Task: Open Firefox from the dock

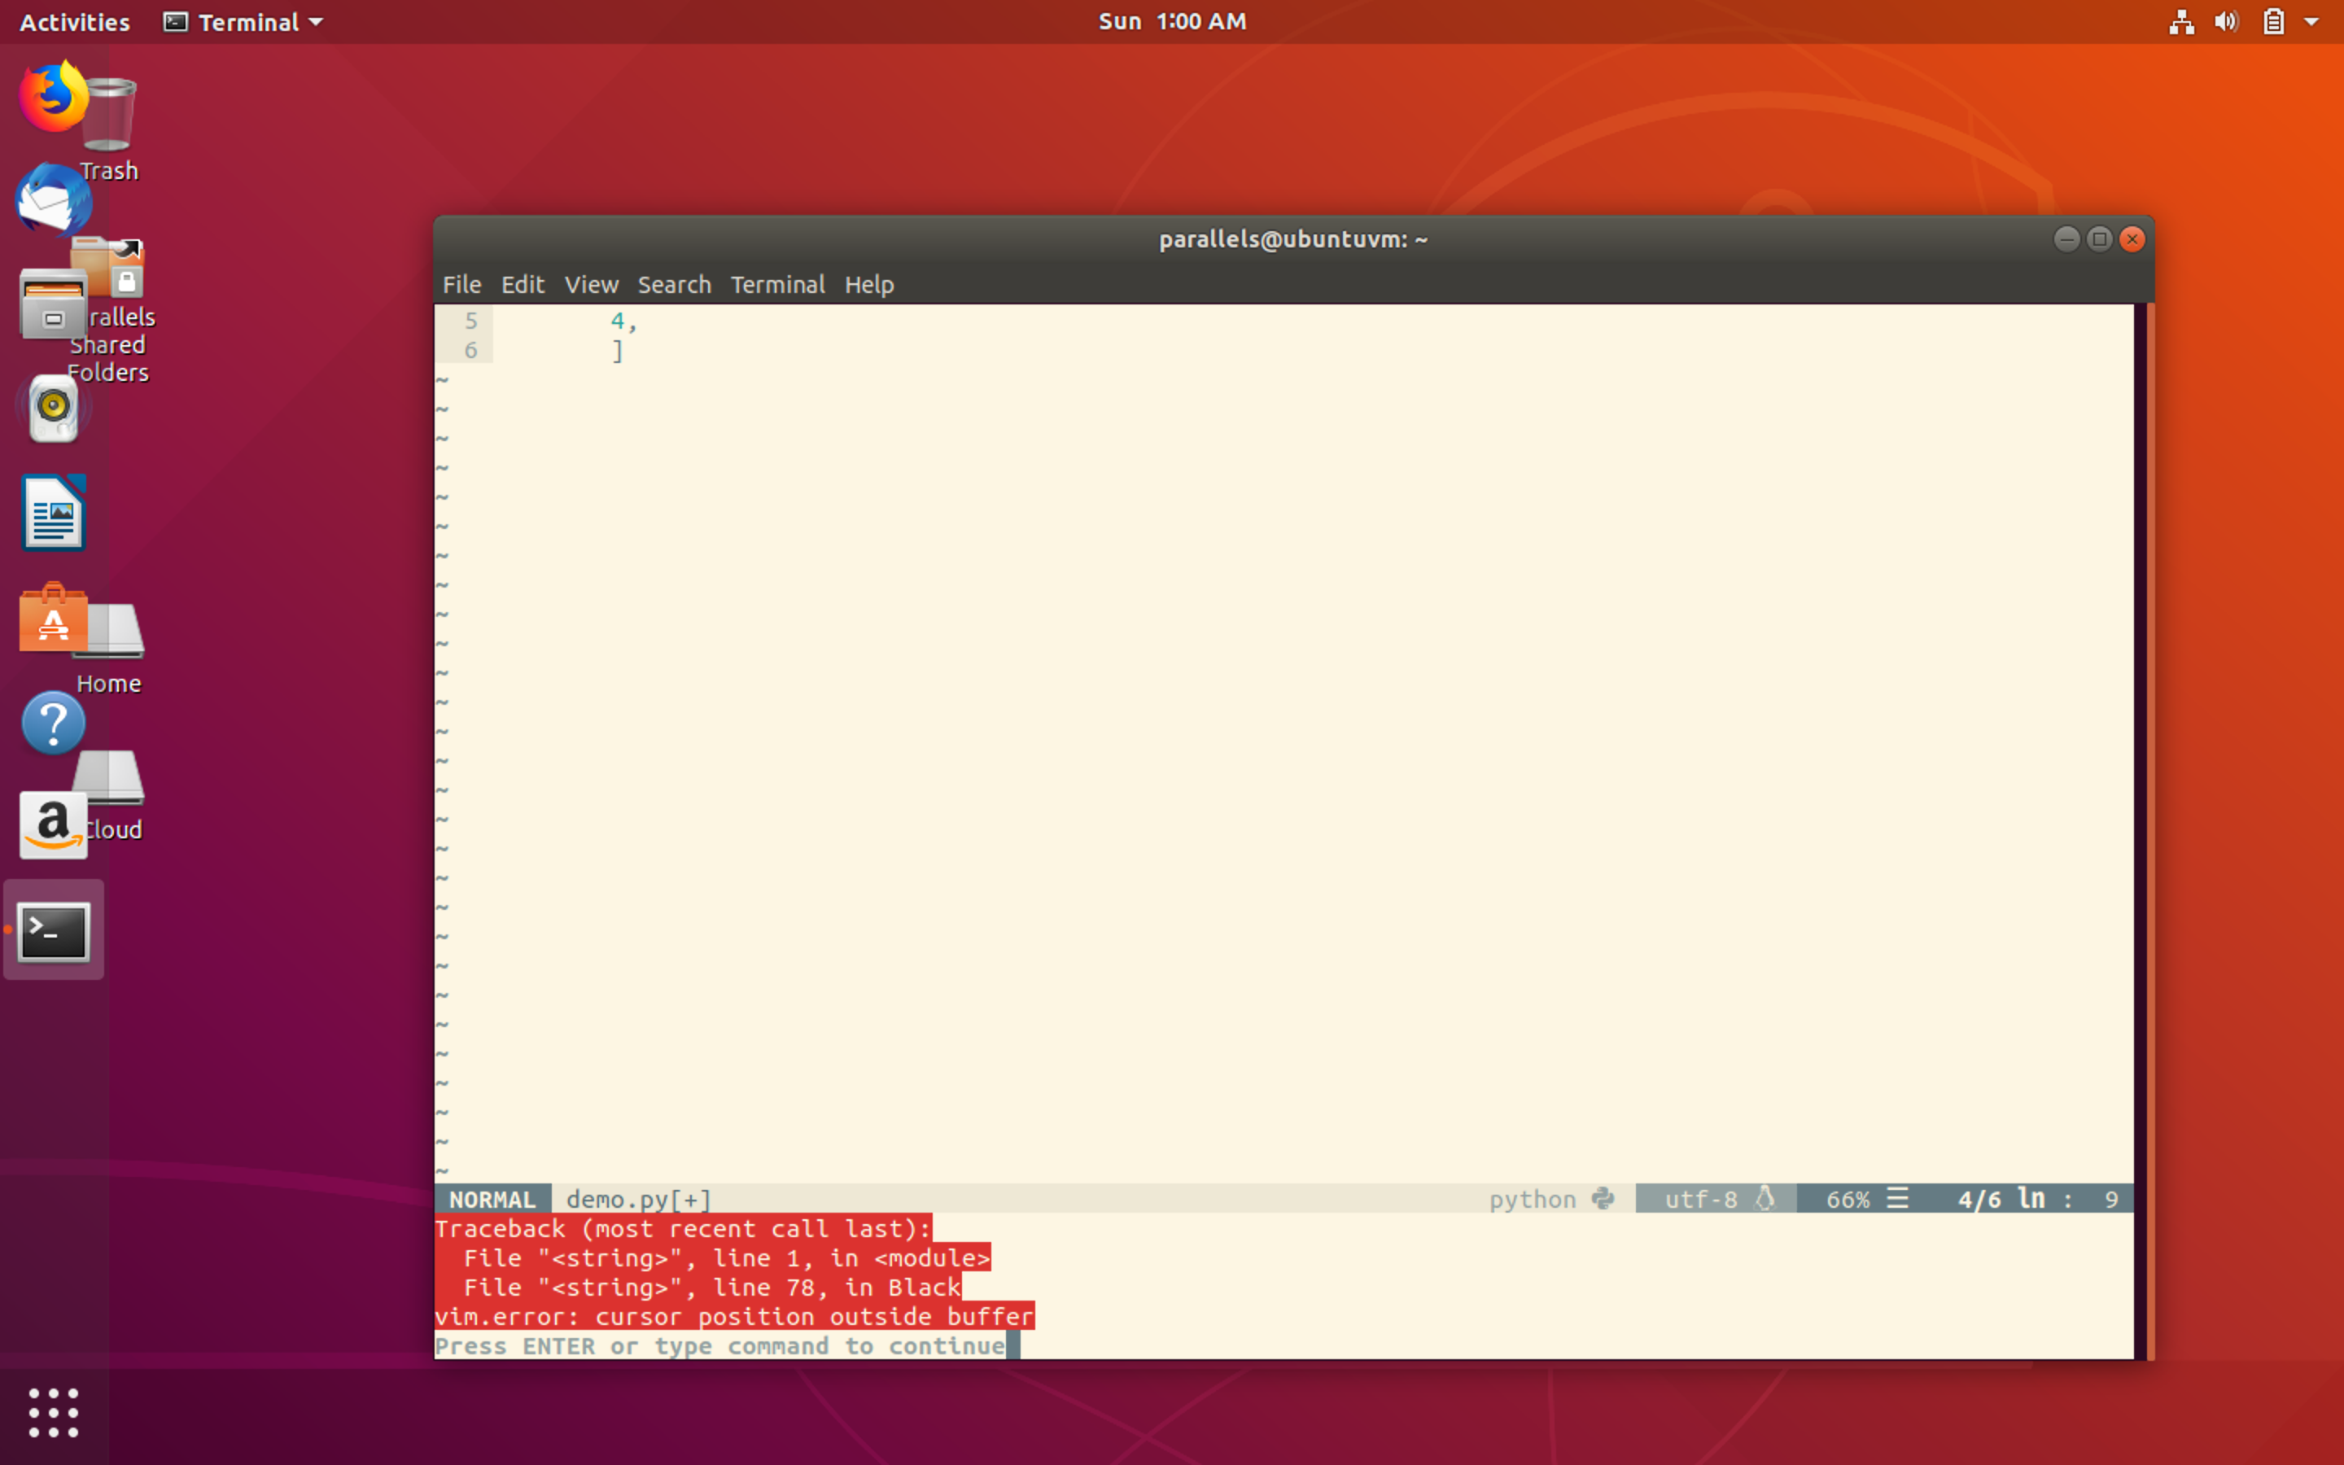Action: point(52,97)
